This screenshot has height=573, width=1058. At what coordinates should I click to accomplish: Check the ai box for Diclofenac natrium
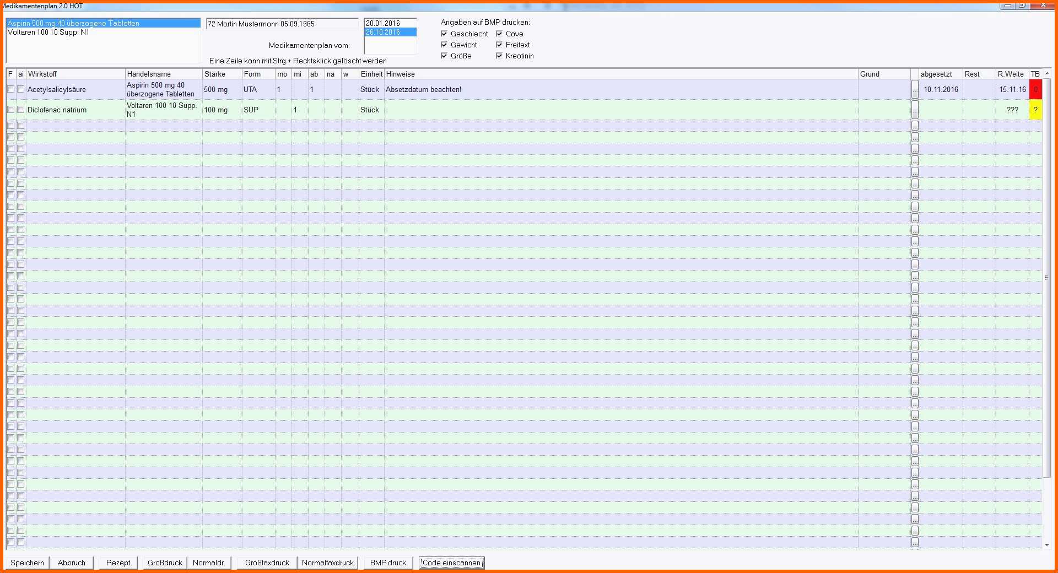point(21,110)
